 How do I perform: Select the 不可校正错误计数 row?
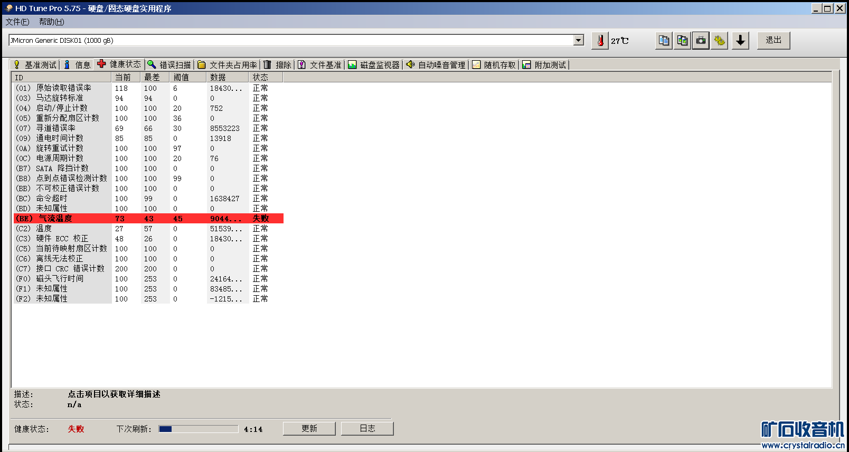point(148,189)
